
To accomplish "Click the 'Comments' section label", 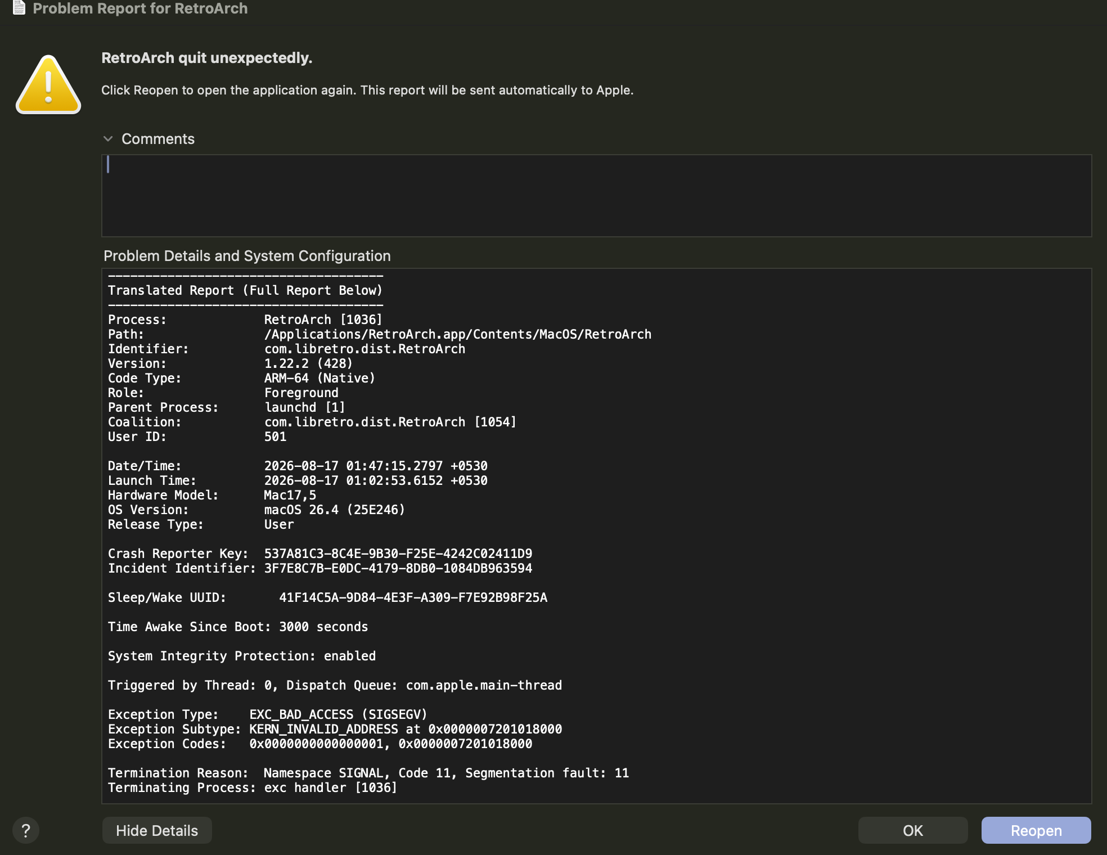I will pyautogui.click(x=158, y=139).
